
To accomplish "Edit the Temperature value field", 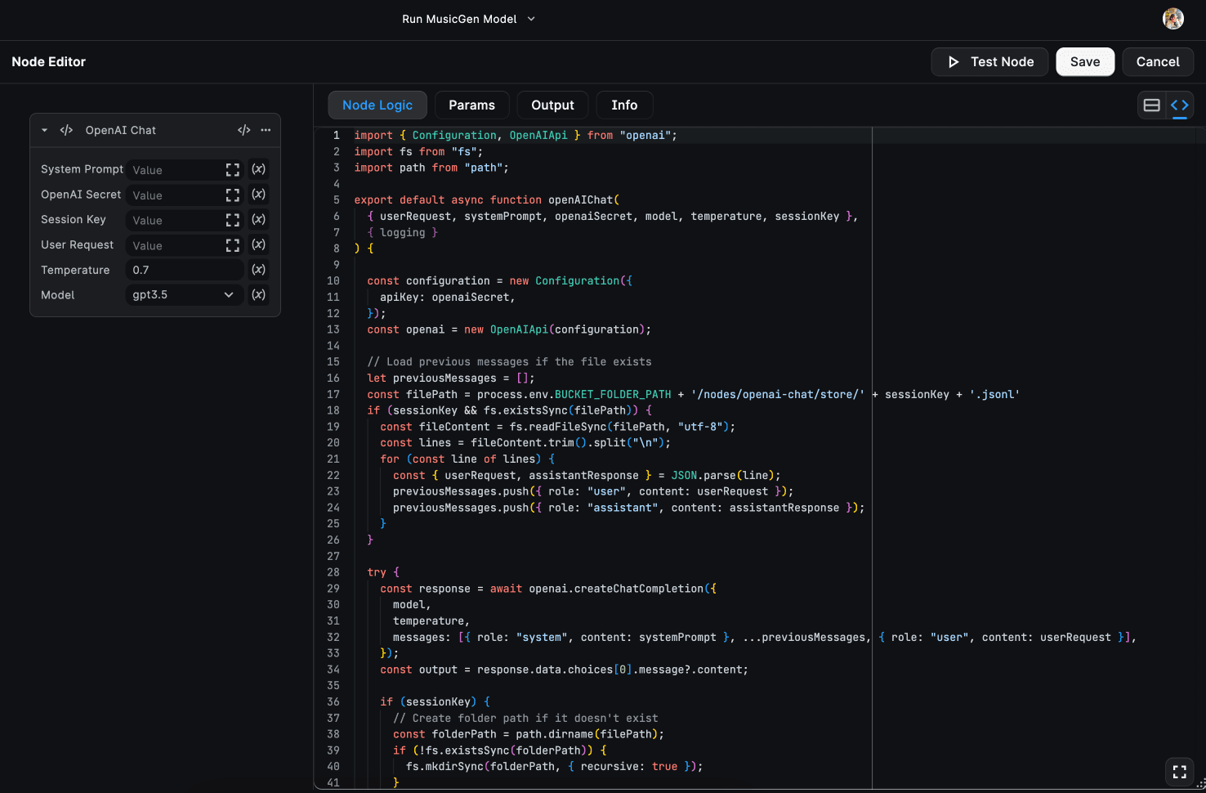I will tap(184, 269).
